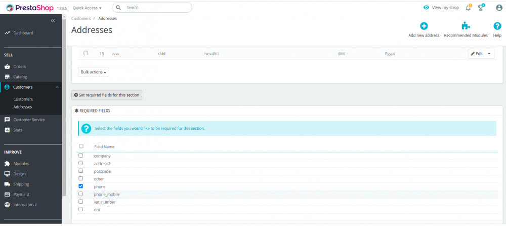Click the PrestaShop logo
506x226 pixels.
click(30, 8)
